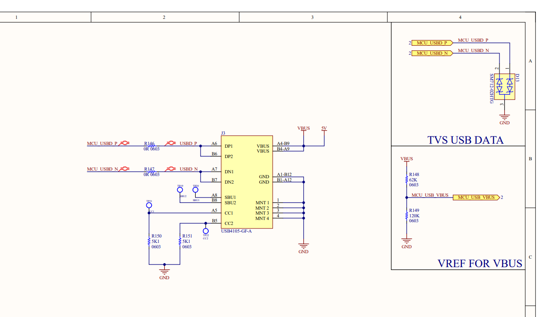Click the 5V power port symbol
The width and height of the screenshot is (539, 317).
pos(324,129)
